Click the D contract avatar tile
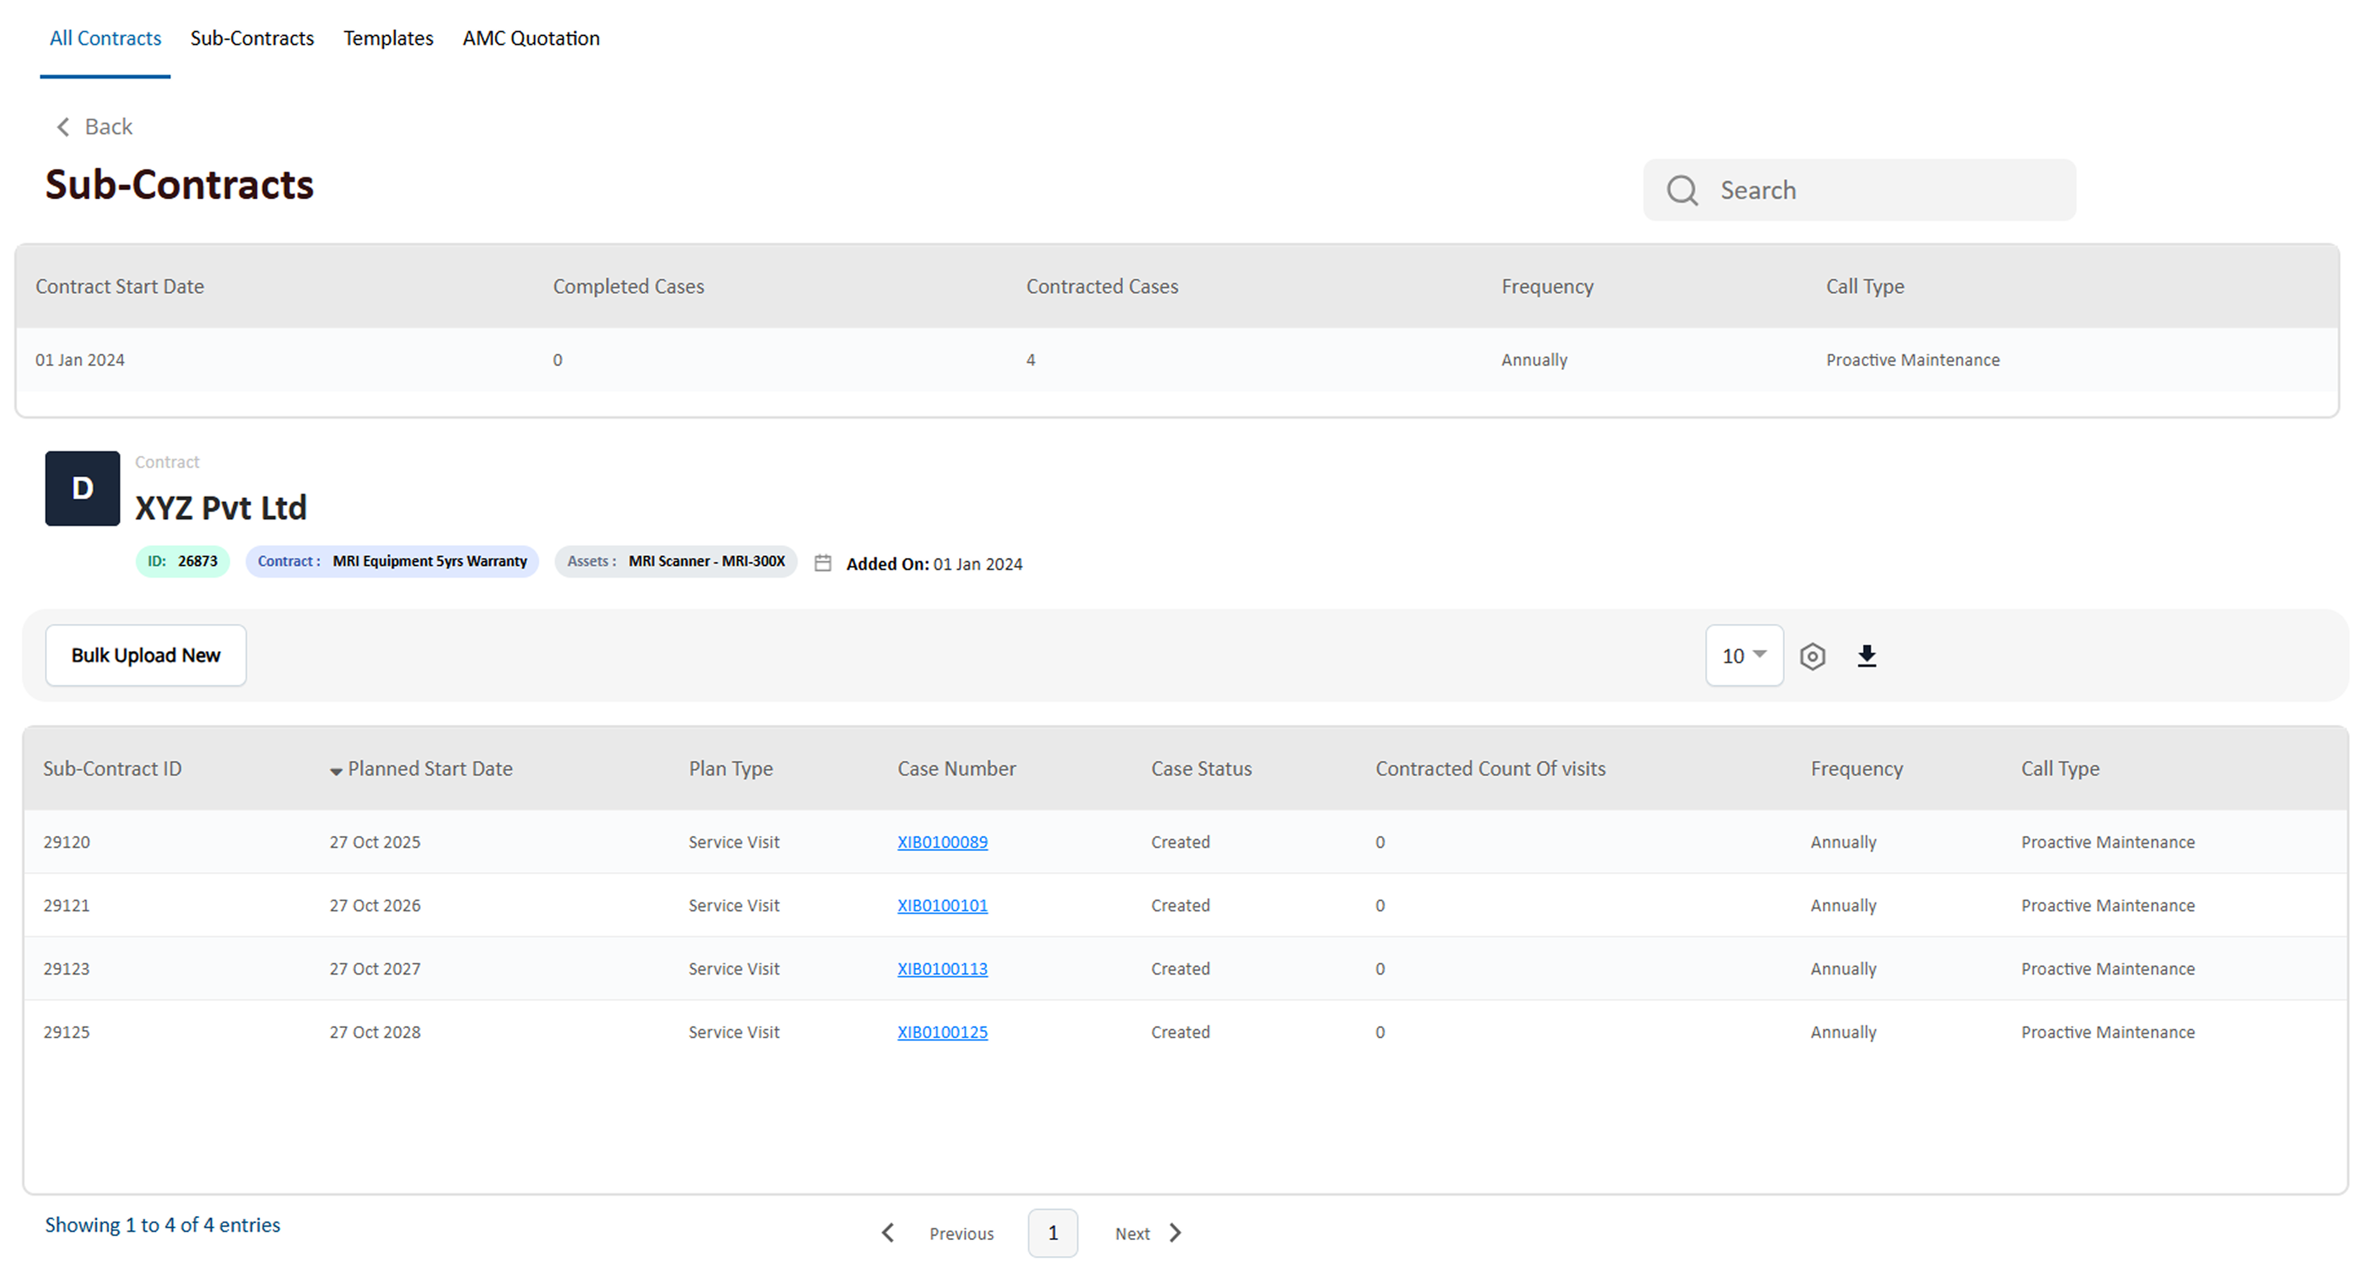 83,489
